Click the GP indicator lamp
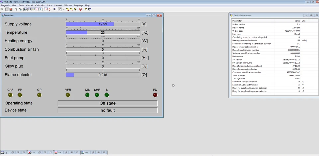Screen dimensions: 319x156 pos(39,95)
